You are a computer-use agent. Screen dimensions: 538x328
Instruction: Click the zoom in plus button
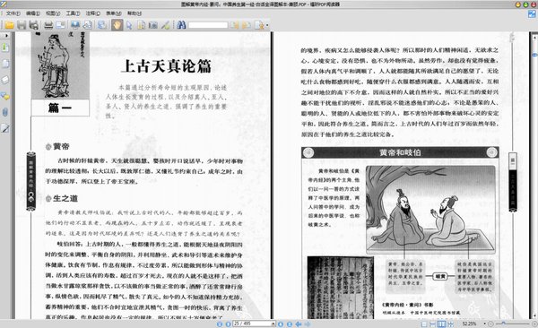[x=534, y=324]
